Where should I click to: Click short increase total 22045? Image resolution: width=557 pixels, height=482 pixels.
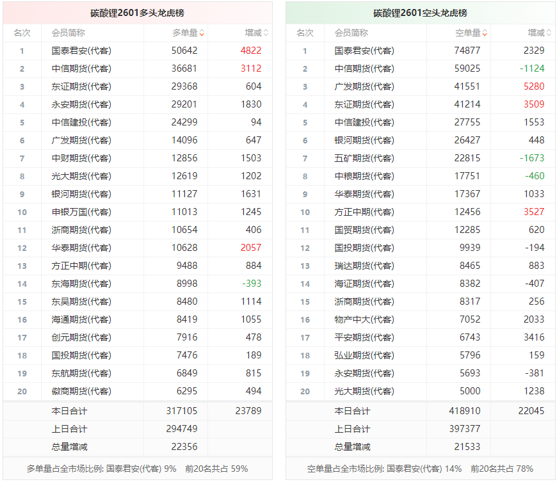(x=531, y=411)
